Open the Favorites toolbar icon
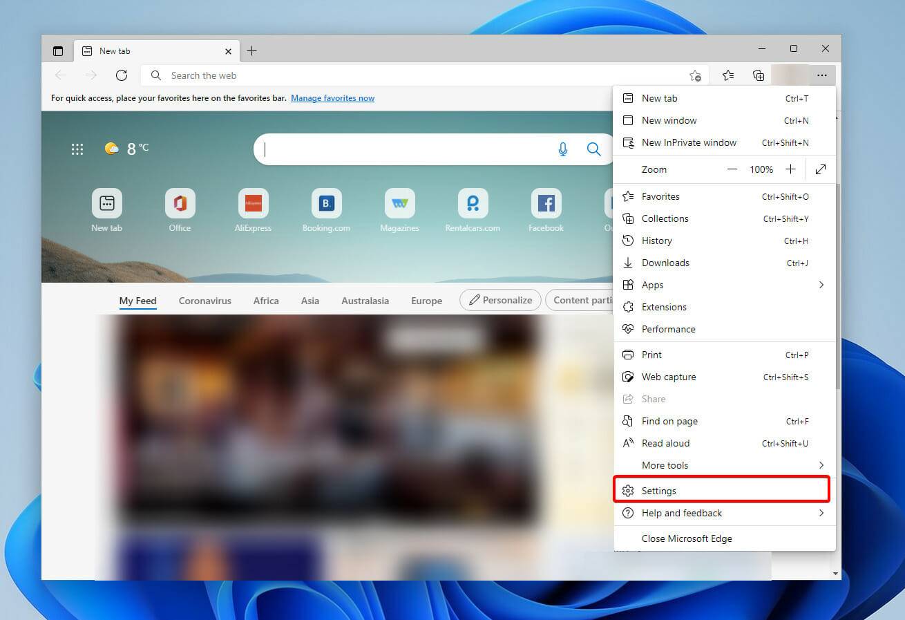The image size is (905, 620). pyautogui.click(x=728, y=75)
